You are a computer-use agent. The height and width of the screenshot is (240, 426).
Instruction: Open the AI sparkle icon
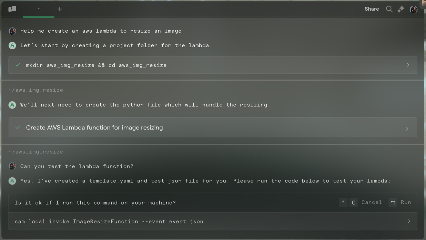point(400,9)
